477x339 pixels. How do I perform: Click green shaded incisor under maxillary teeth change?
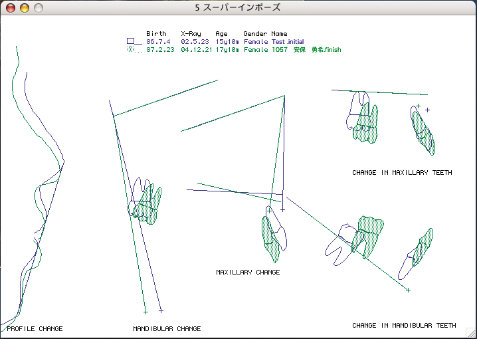[424, 134]
